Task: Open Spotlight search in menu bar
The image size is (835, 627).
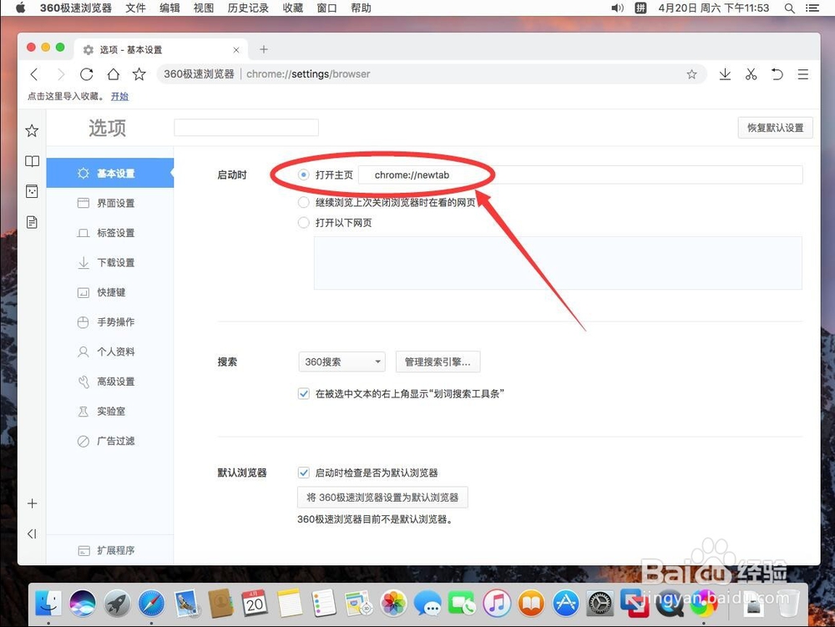Action: [790, 8]
